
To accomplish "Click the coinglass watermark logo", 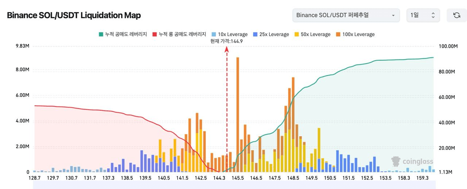I will 412,161.
